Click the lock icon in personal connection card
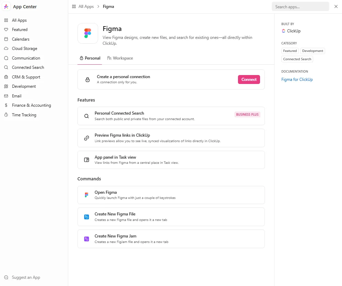Screen dimensions: 342x286 (87, 80)
